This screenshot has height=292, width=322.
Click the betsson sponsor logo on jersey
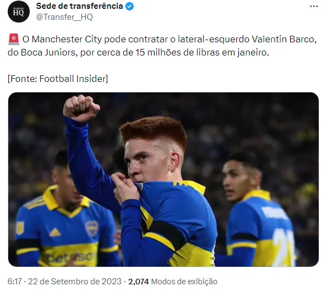tap(68, 256)
